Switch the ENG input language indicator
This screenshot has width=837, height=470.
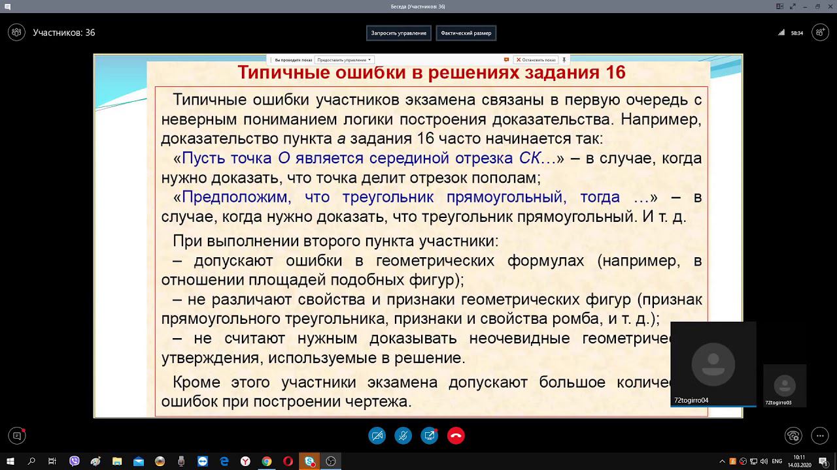point(777,462)
